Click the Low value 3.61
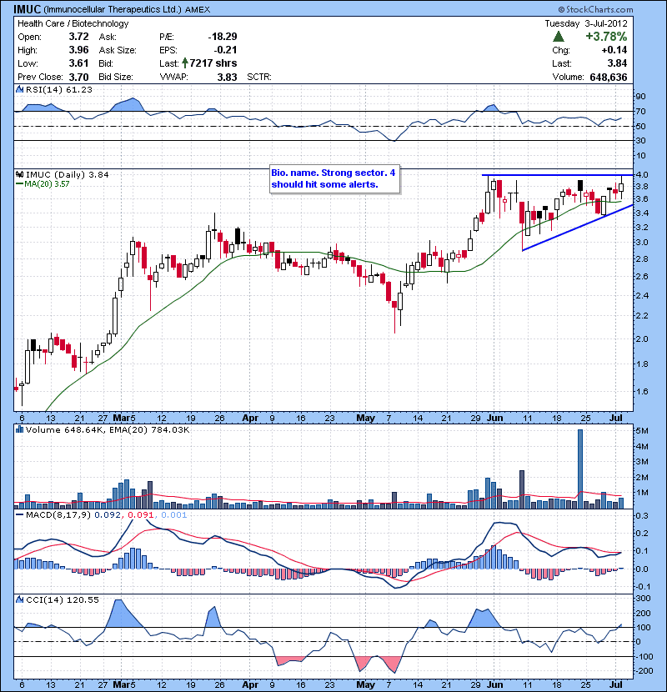Image resolution: width=667 pixels, height=692 pixels. [79, 63]
